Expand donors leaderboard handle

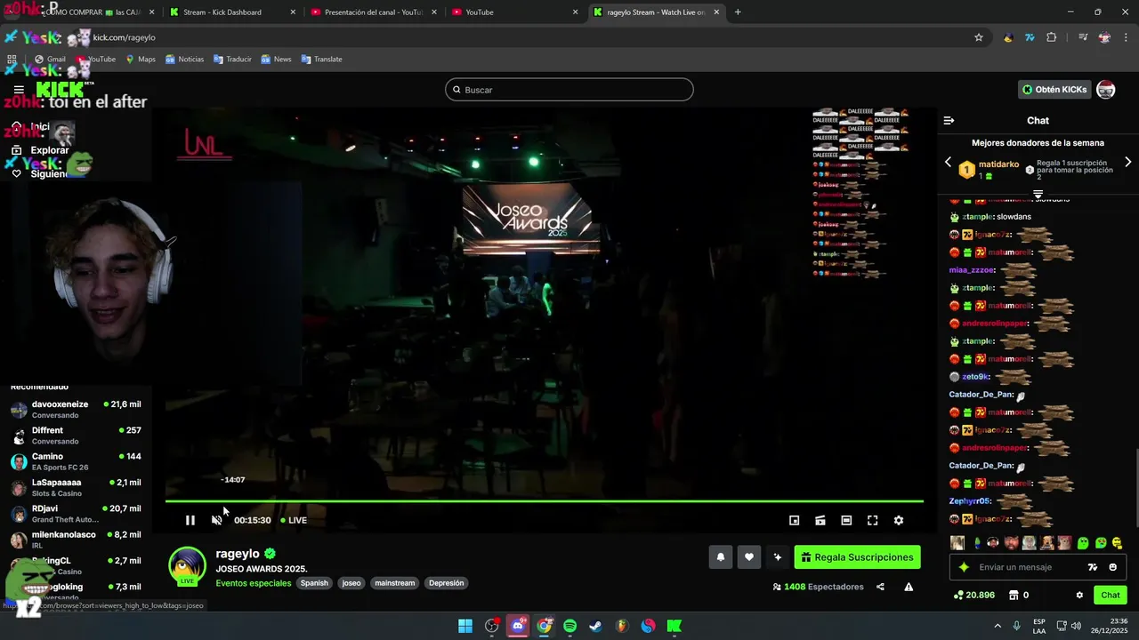tap(1038, 193)
